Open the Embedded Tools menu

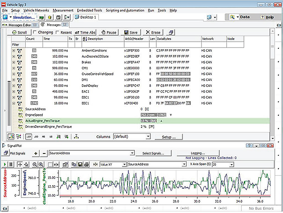[x=89, y=10]
